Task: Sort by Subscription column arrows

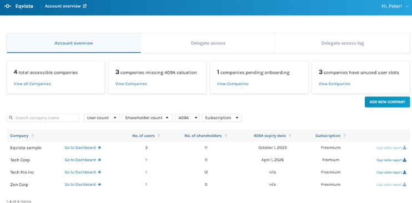Action: [x=344, y=136]
